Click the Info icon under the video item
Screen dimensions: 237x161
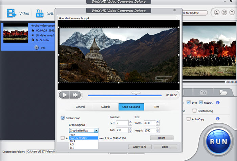pyautogui.click(x=37, y=47)
